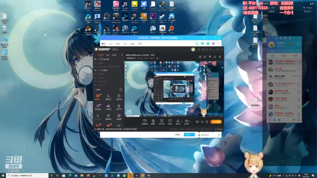The height and width of the screenshot is (178, 317).
Task: Click the notification bell icon above the stream preview
Action: (215, 57)
